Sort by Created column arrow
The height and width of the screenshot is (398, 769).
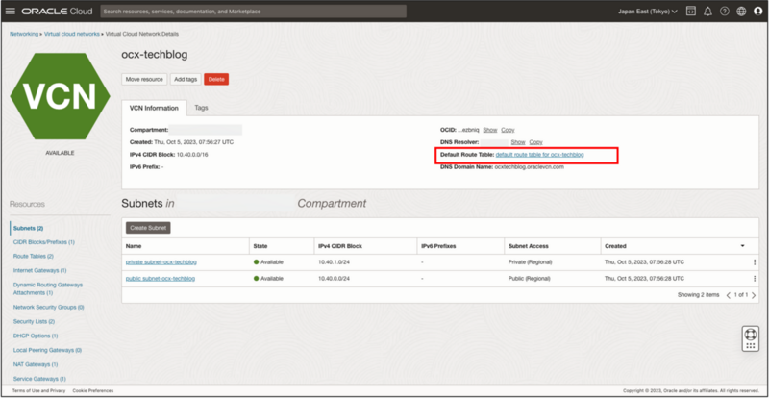pyautogui.click(x=742, y=246)
